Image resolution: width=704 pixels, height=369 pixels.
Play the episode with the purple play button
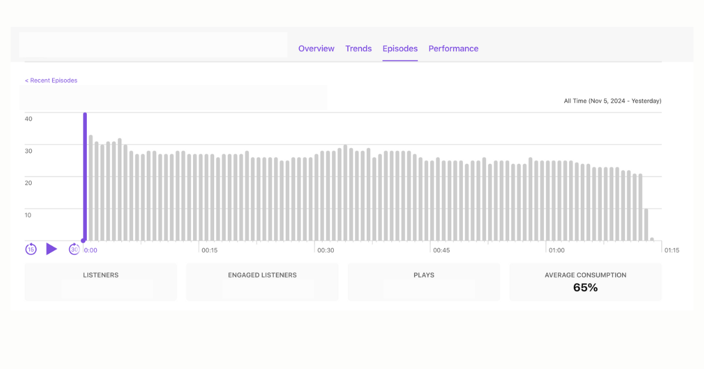tap(52, 249)
